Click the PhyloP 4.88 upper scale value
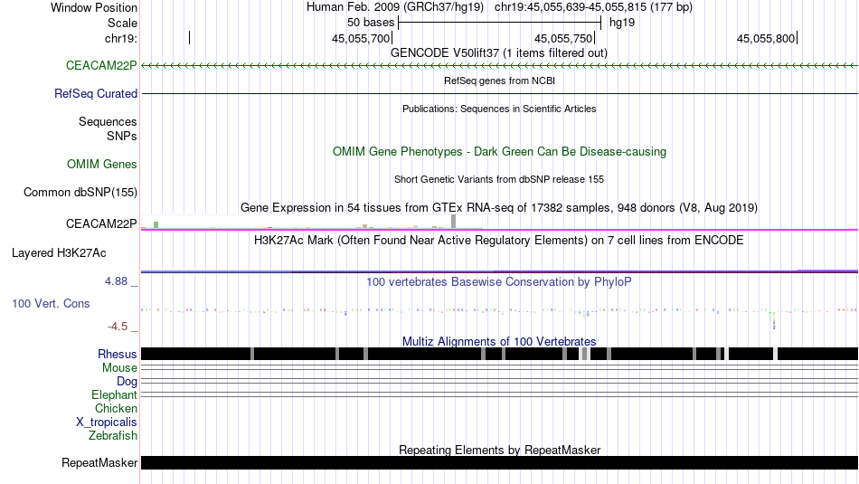 116,281
